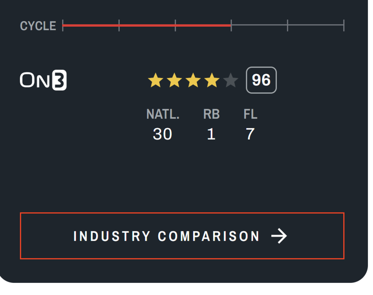Click the unfilled gray part of cycle bar
The image size is (373, 295).
[287, 26]
